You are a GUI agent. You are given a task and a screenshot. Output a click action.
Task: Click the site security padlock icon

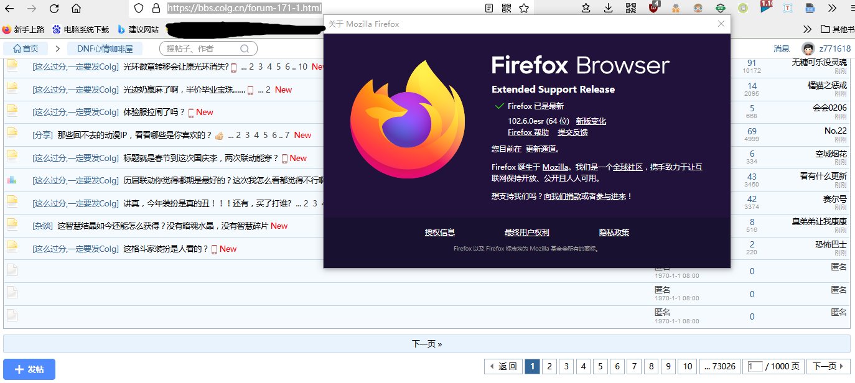pyautogui.click(x=156, y=8)
